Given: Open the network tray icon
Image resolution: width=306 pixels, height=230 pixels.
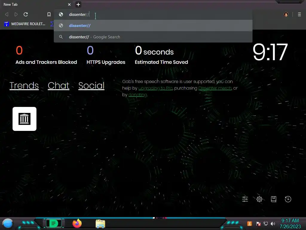Looking at the screenshot, I should click(x=266, y=223).
